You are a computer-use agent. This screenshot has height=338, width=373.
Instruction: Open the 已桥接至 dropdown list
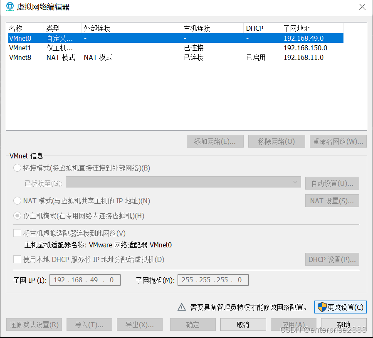click(x=183, y=183)
